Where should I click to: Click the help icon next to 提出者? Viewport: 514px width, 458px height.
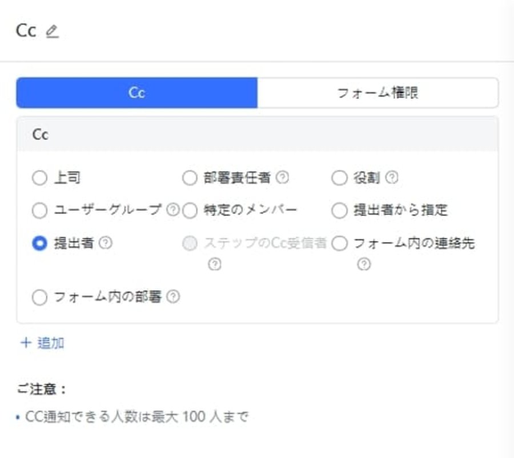tap(107, 243)
